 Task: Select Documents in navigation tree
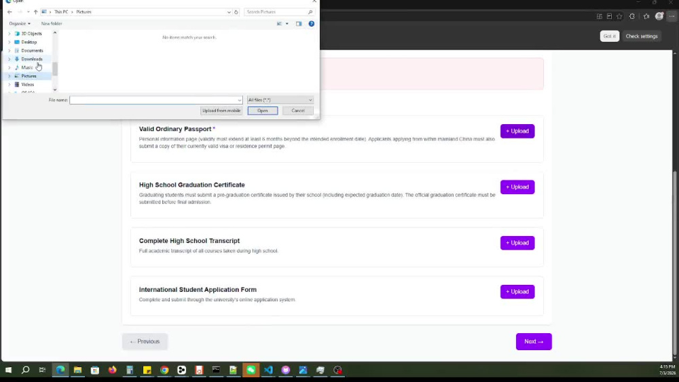(32, 51)
